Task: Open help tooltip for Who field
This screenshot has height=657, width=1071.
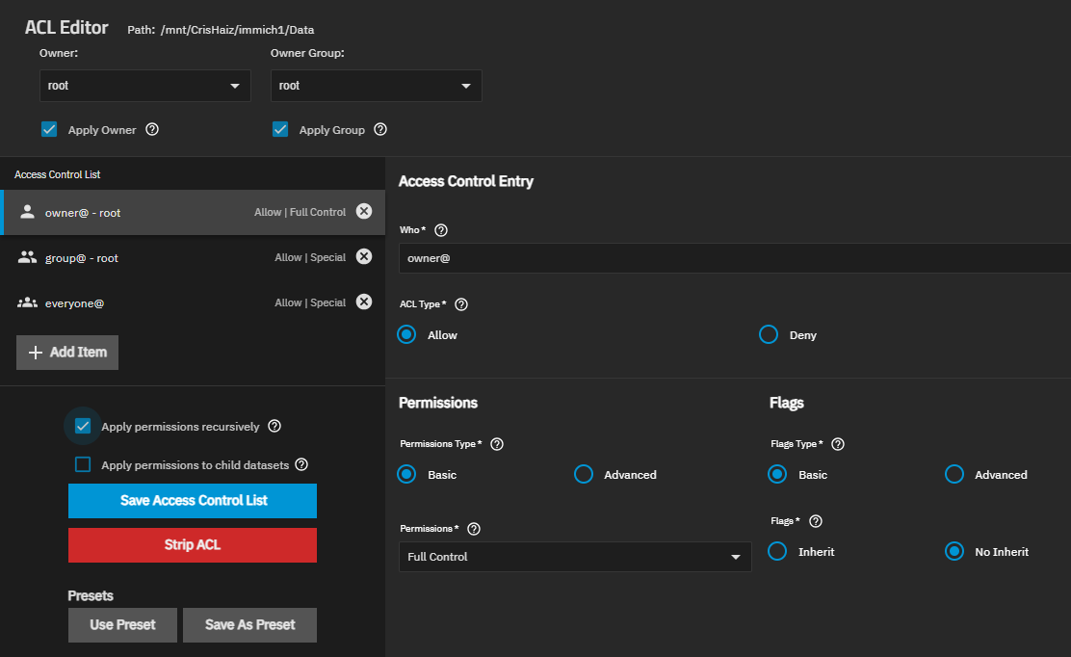Action: pos(441,230)
